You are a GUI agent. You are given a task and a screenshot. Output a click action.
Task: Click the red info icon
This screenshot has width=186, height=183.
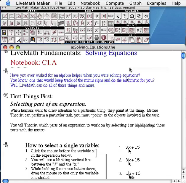point(104,37)
